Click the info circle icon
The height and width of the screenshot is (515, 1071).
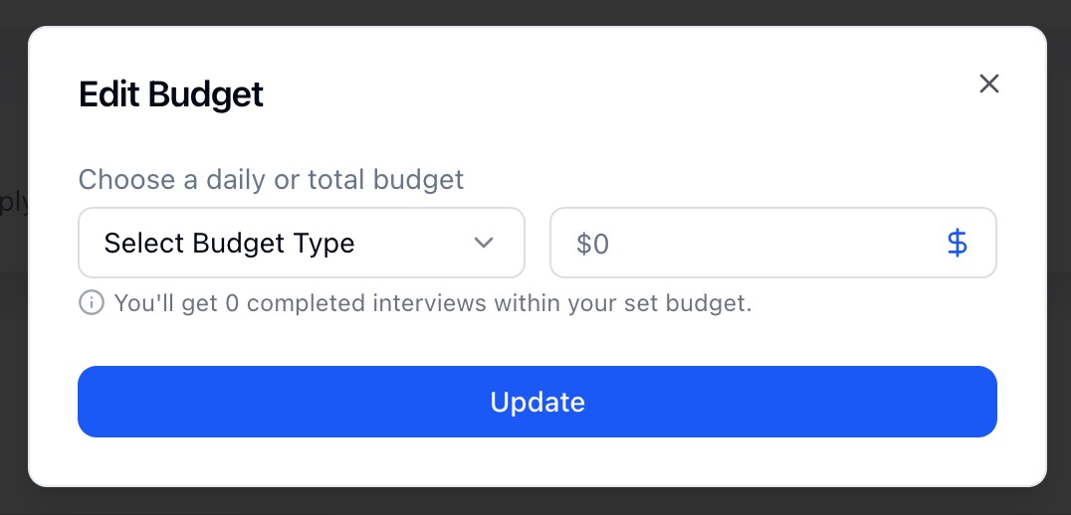click(x=92, y=303)
